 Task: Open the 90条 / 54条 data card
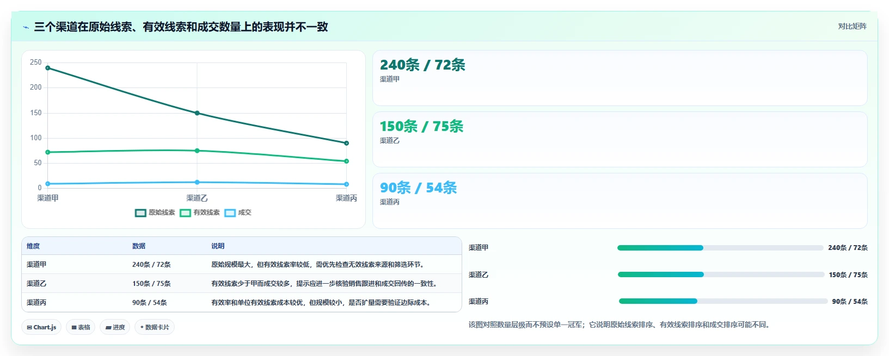click(x=620, y=201)
